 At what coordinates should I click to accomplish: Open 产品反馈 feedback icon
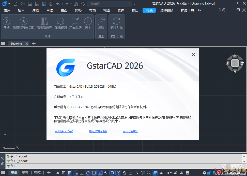75,21
